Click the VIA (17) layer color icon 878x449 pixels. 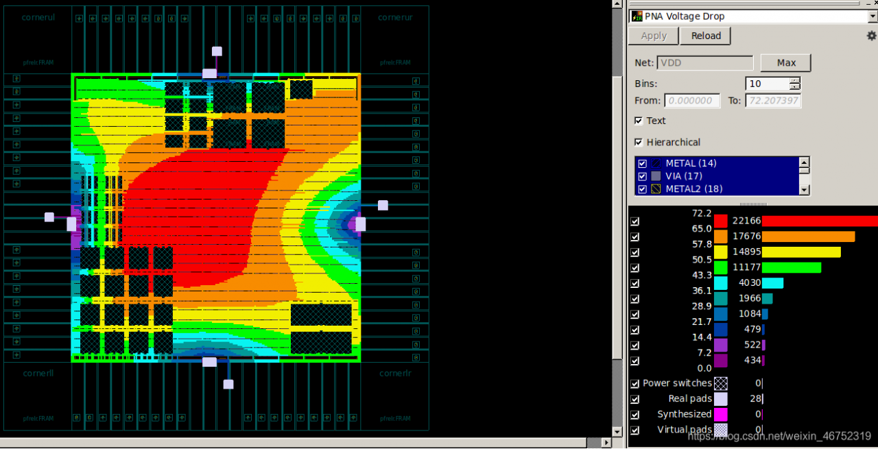656,176
